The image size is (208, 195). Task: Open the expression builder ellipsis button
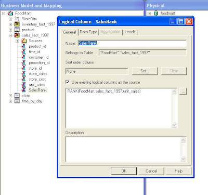(183, 92)
